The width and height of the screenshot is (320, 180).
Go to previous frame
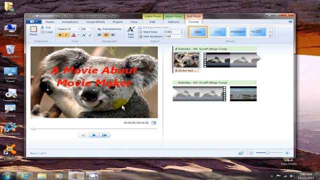[83, 135]
